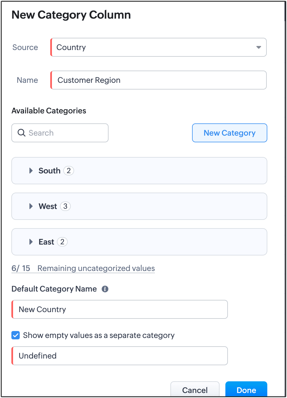Click the count badge next to West
The height and width of the screenshot is (398, 287).
[x=65, y=206]
